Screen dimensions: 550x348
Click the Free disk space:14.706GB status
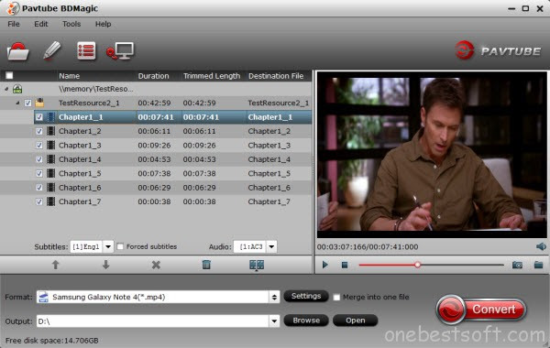tap(52, 341)
